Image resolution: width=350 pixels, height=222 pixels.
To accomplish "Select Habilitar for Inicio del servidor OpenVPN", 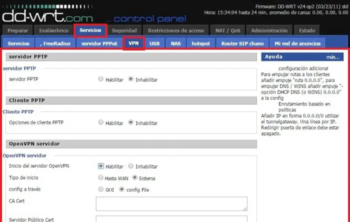I will point(101,166).
